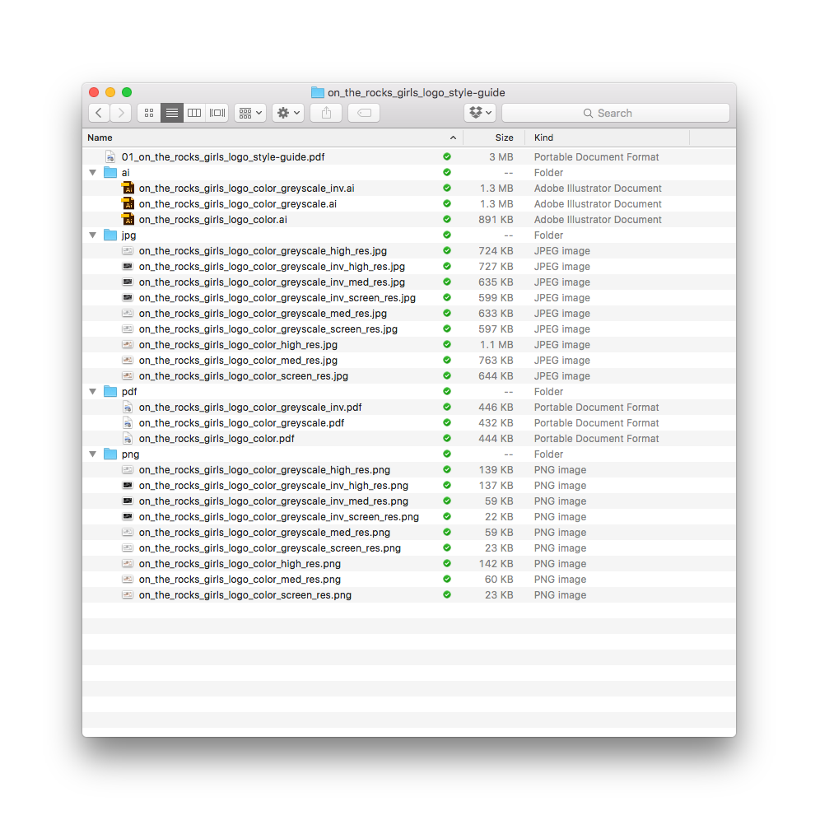The image size is (820, 820).
Task: Click the sync checkmark for color_high_res.jpg
Action: point(447,345)
